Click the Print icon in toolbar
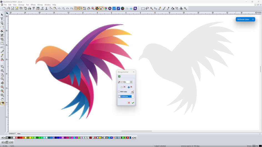Screen dimensions: 262x147 [29, 9]
